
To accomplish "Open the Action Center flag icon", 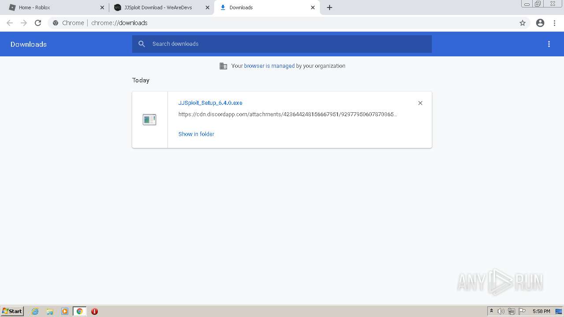I will (x=522, y=311).
